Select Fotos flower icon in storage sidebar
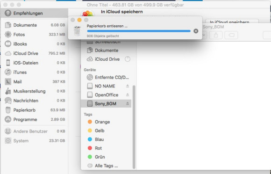This screenshot has height=174, width=271. 8,35
